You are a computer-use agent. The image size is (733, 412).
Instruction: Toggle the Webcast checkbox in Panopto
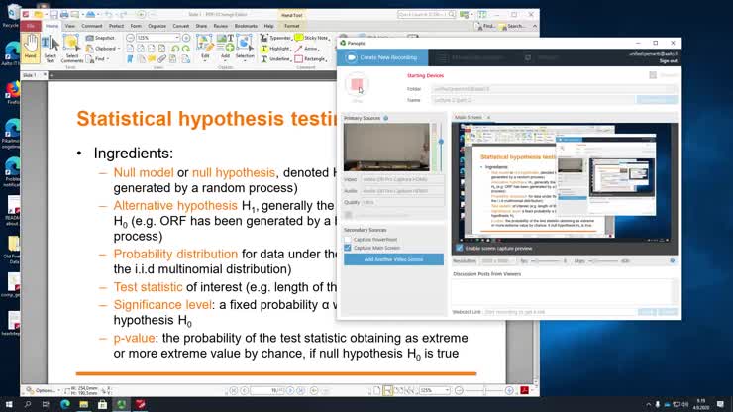(x=653, y=75)
